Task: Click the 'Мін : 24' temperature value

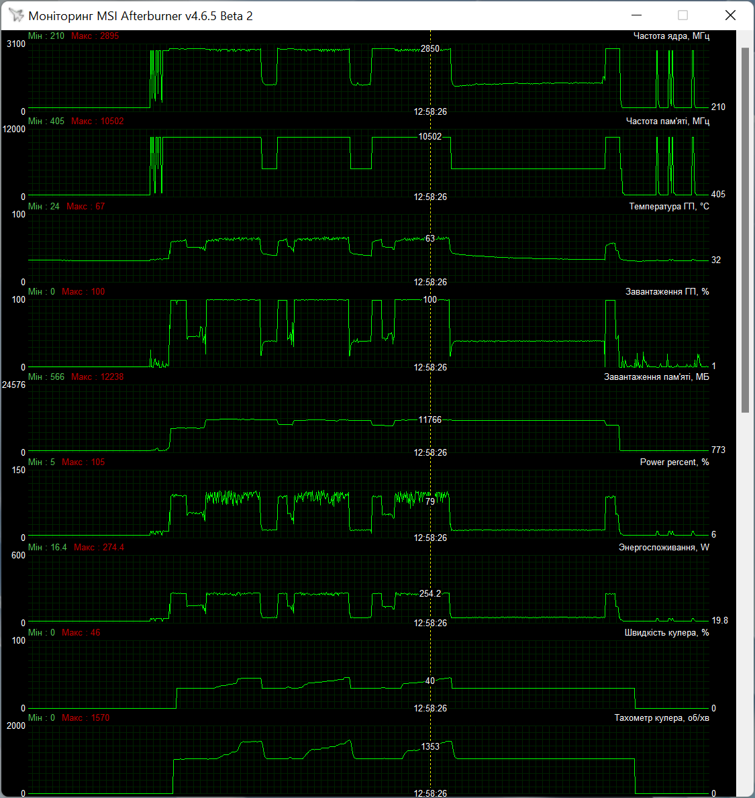Action: click(x=44, y=206)
